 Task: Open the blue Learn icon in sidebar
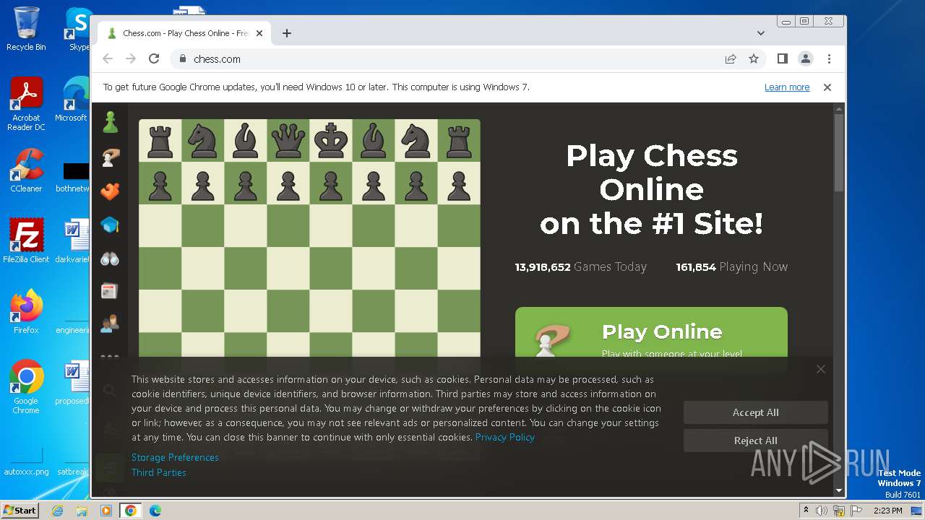point(110,225)
